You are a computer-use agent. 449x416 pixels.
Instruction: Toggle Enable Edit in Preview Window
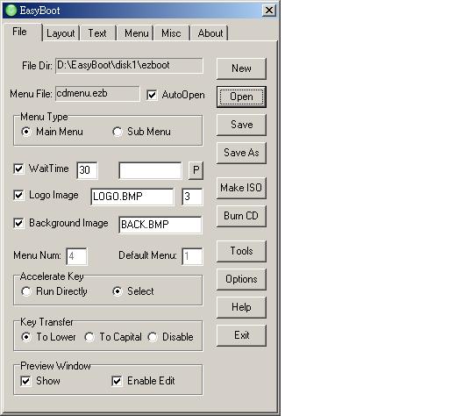pos(117,381)
